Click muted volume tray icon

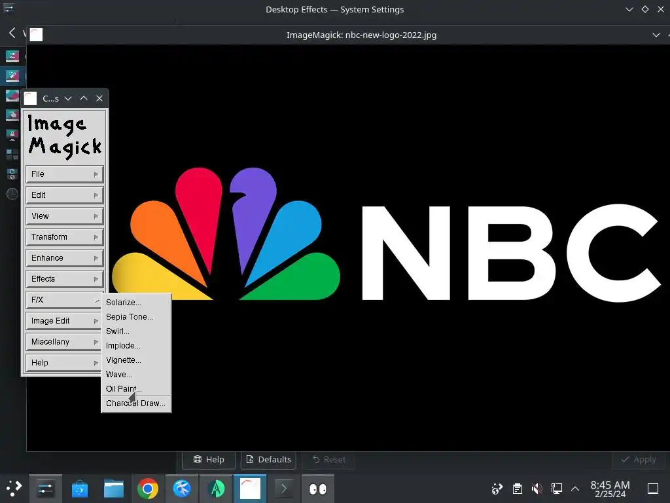[537, 489]
